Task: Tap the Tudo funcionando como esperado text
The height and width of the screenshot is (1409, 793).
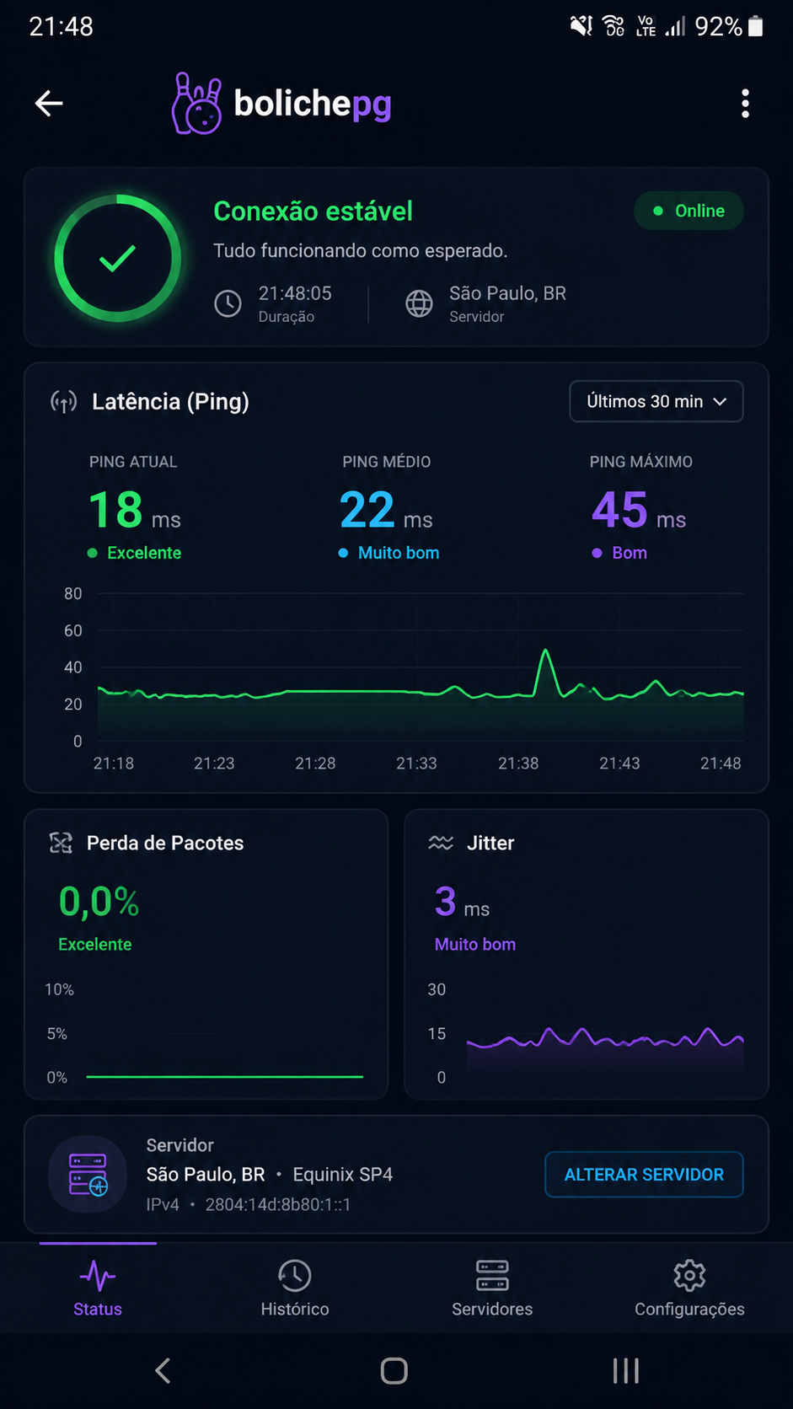Action: 361,251
